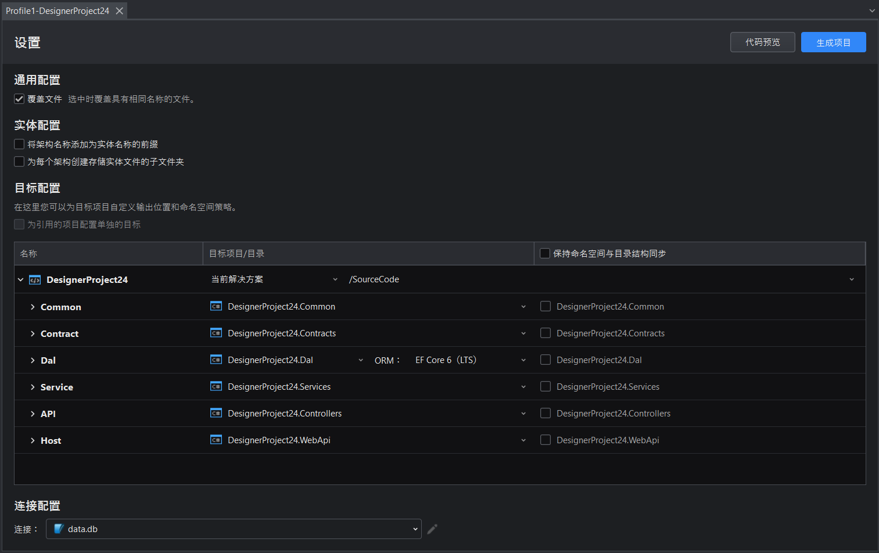
Task: Check namespace sync box for DesignerProject24.WebApi
Action: tap(546, 440)
